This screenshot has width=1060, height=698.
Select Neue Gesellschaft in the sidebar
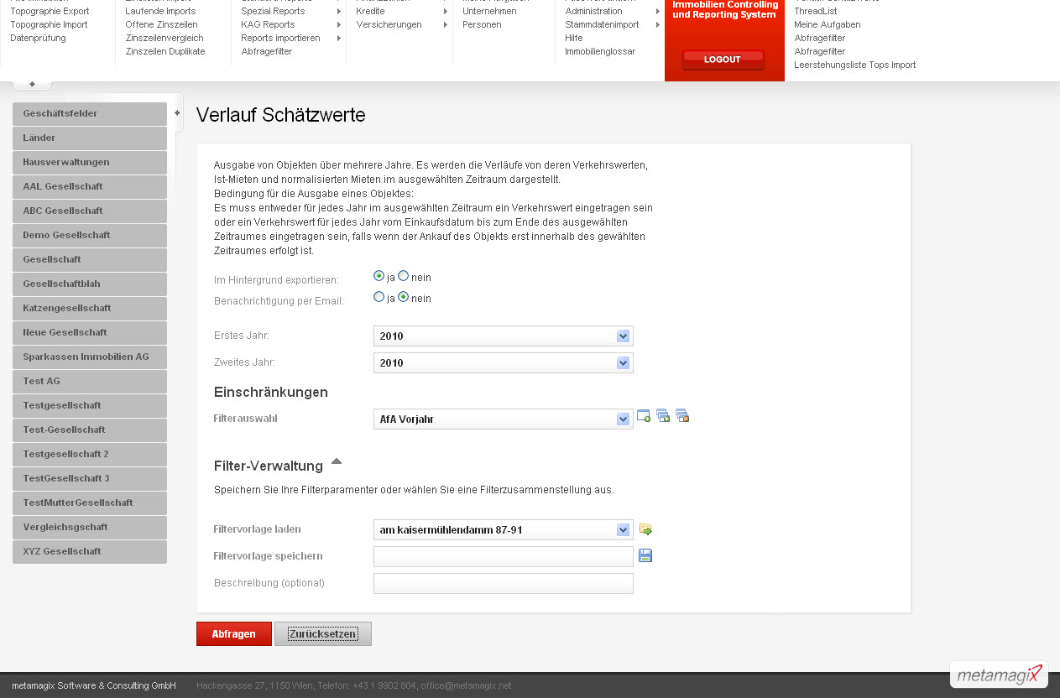pyautogui.click(x=90, y=332)
